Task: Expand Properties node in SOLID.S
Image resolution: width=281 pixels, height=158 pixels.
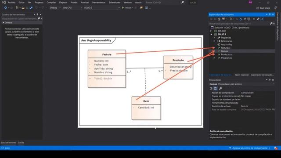Action: pyautogui.click(x=214, y=38)
